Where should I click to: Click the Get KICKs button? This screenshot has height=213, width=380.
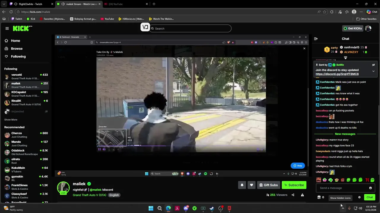pos(353,28)
